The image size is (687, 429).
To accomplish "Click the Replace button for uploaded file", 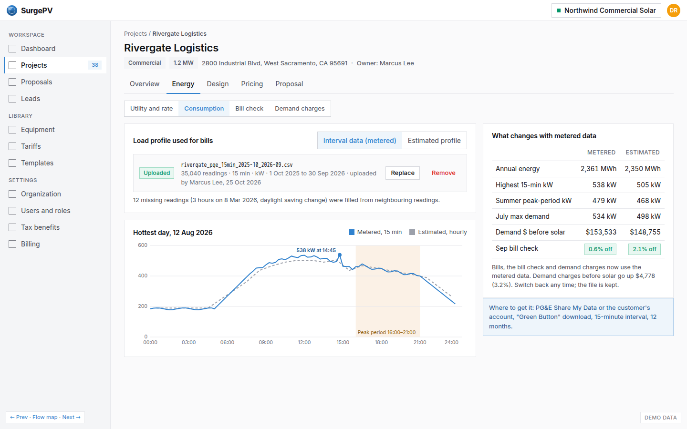I will [403, 173].
